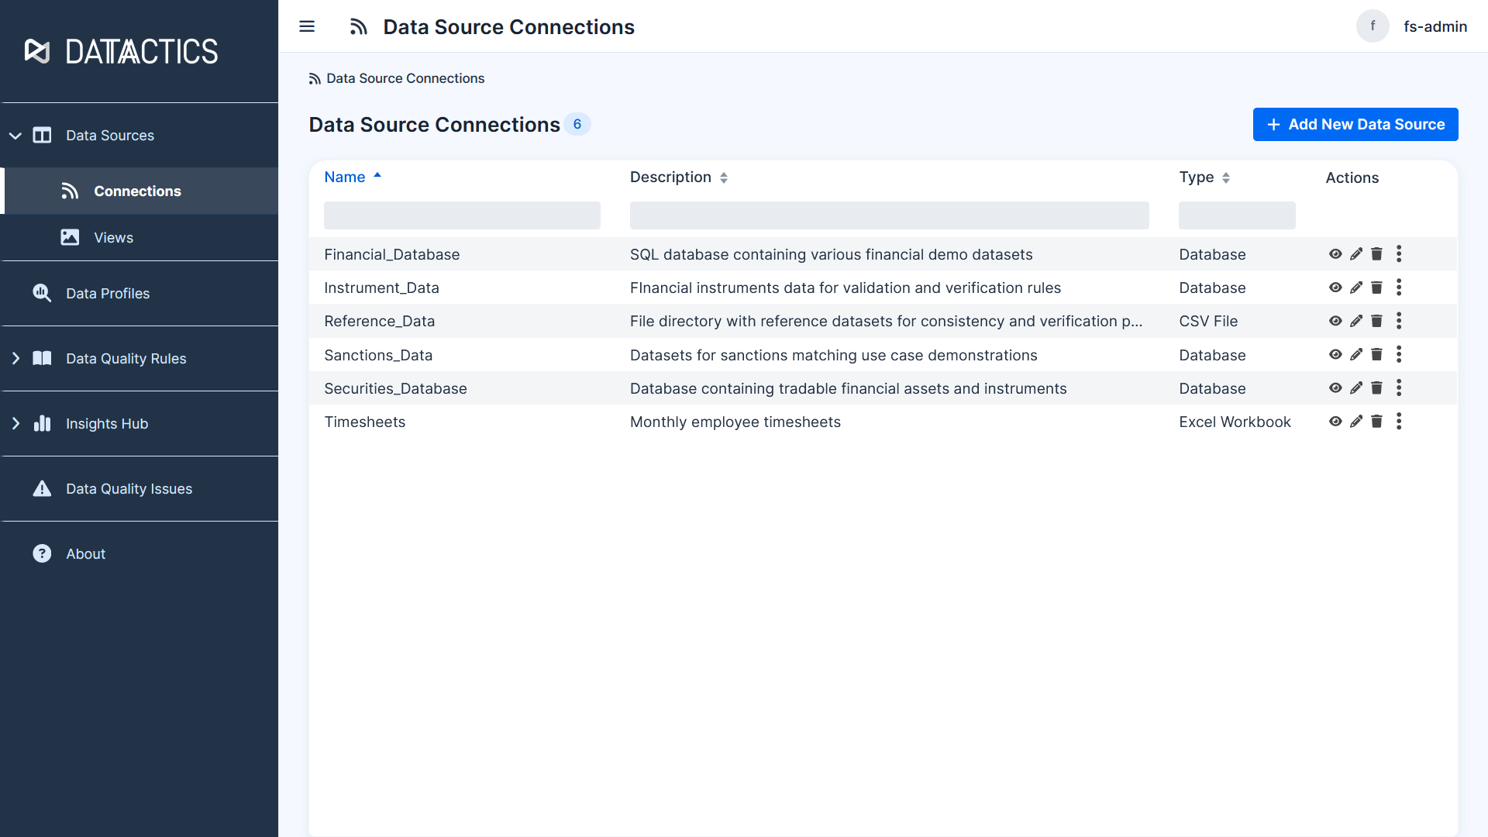This screenshot has height=837, width=1488.
Task: Collapse the Data Sources section
Action: 15,135
